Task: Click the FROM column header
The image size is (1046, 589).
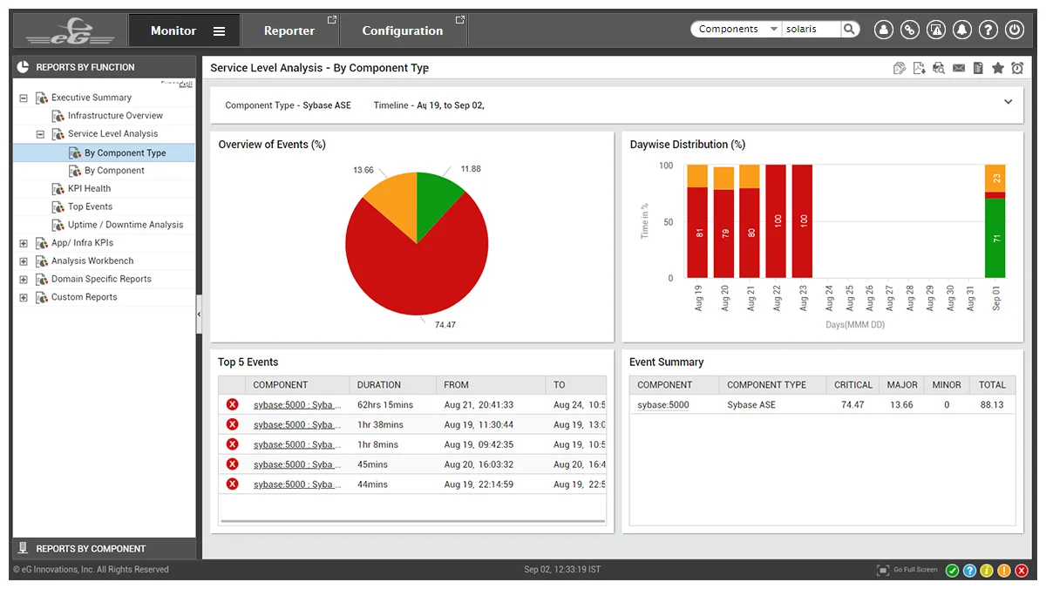Action: (x=491, y=384)
